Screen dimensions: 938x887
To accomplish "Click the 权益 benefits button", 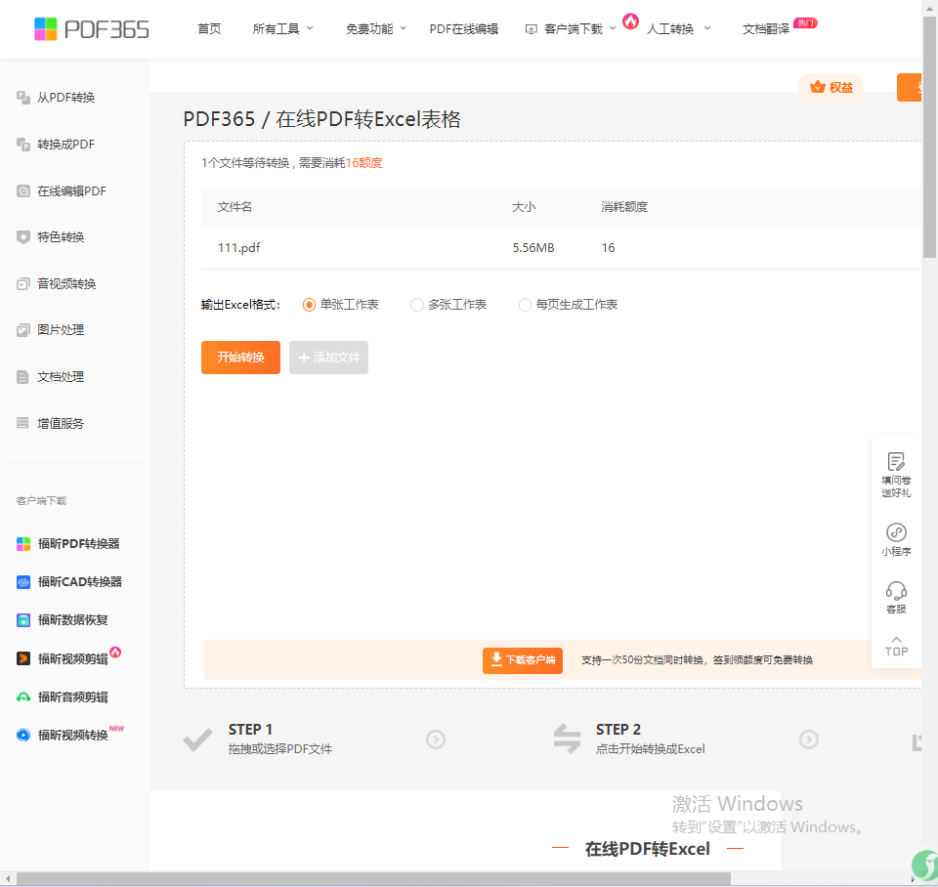I will (831, 87).
